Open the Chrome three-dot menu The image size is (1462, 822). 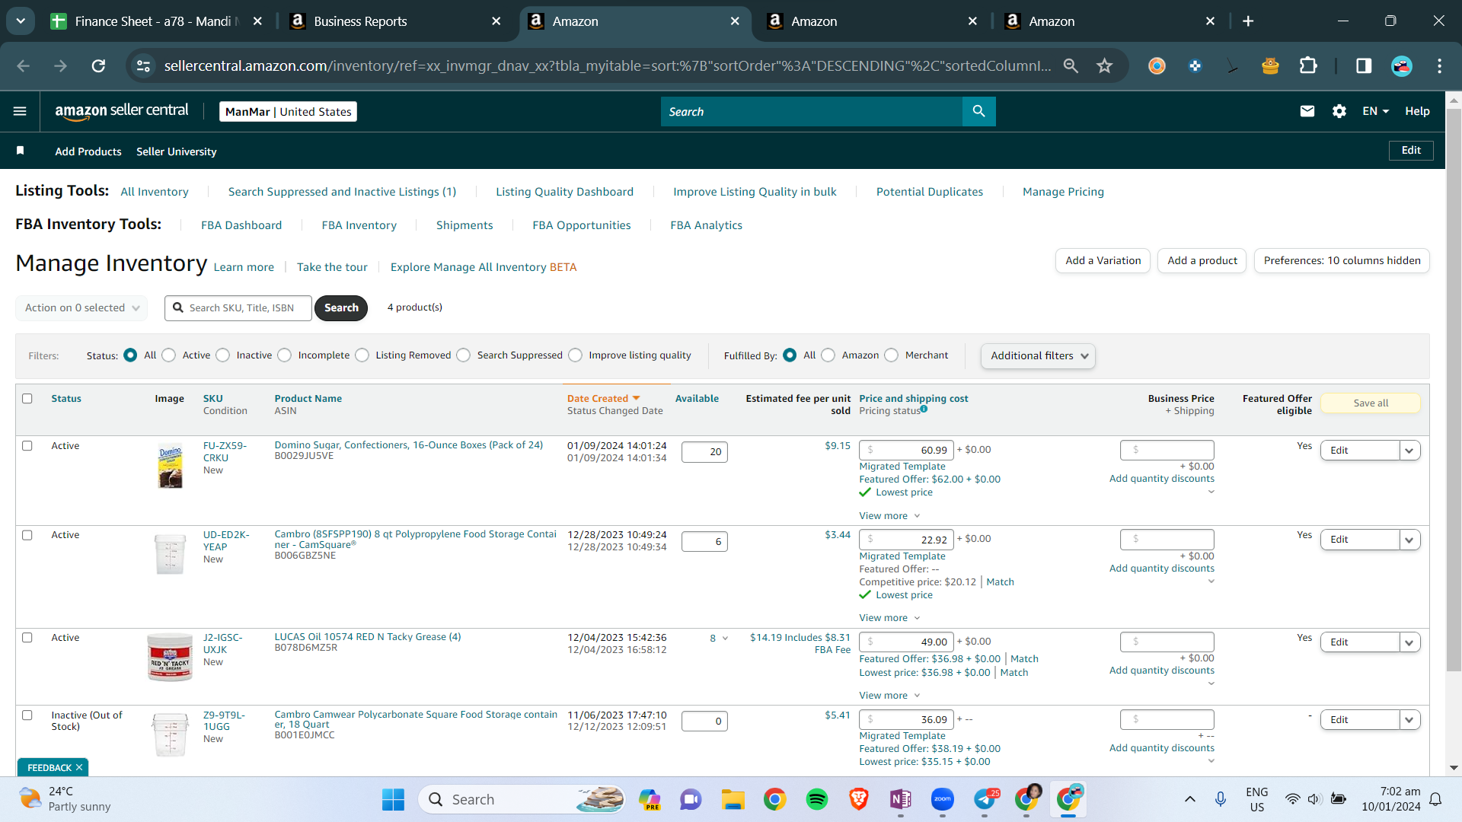(1439, 66)
